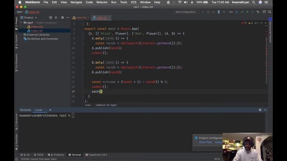Click the Add Configuration button

pos(187,12)
